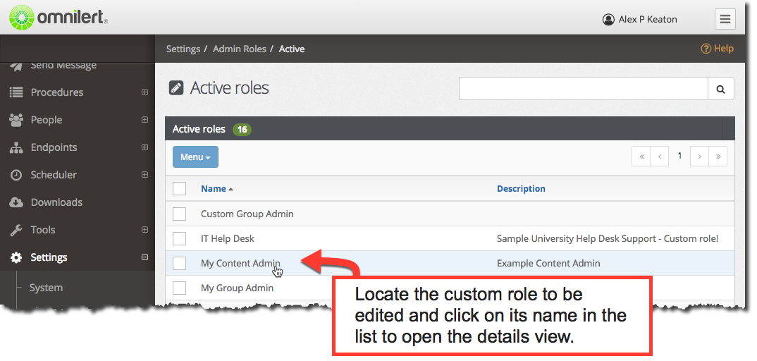Click the Omnilert logo

59,18
